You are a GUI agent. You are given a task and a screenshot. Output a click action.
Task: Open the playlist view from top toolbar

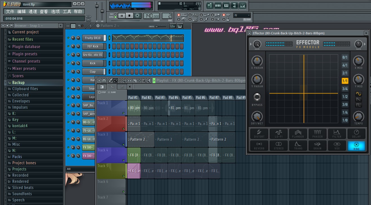click(x=210, y=5)
